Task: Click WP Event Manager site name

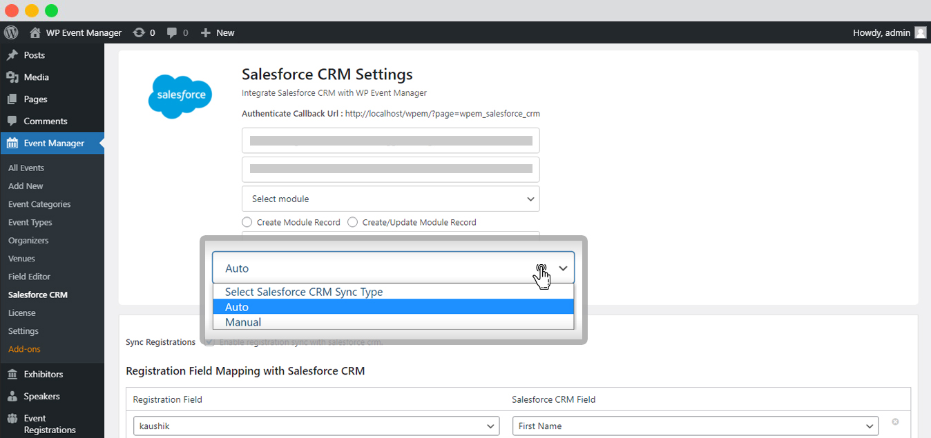Action: (84, 32)
